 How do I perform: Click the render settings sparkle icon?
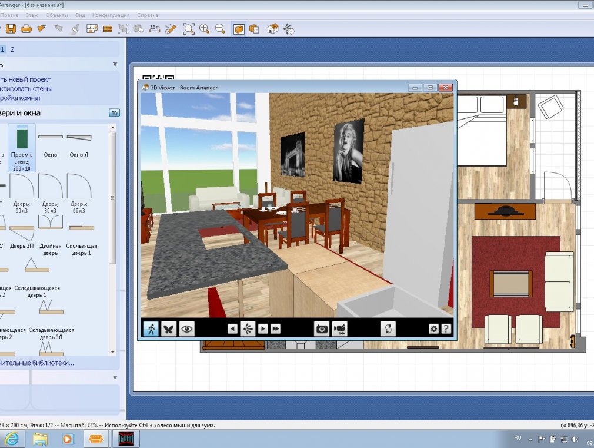click(289, 29)
